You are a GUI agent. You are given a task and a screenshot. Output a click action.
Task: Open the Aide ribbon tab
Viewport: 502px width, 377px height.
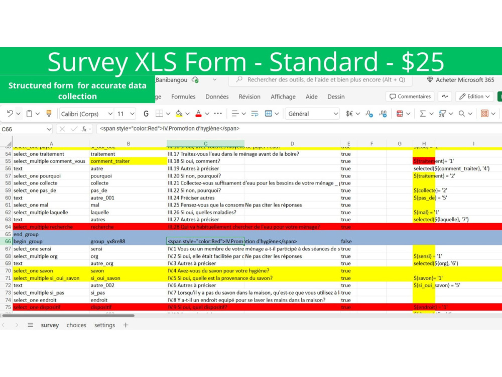tap(312, 97)
